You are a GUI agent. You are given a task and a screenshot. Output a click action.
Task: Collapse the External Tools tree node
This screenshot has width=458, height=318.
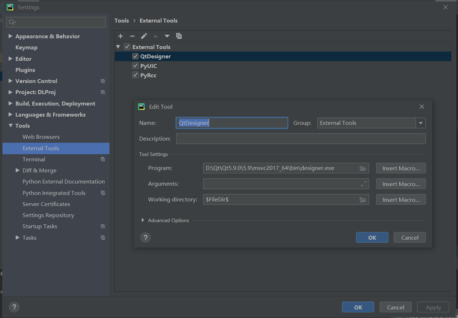(x=118, y=47)
